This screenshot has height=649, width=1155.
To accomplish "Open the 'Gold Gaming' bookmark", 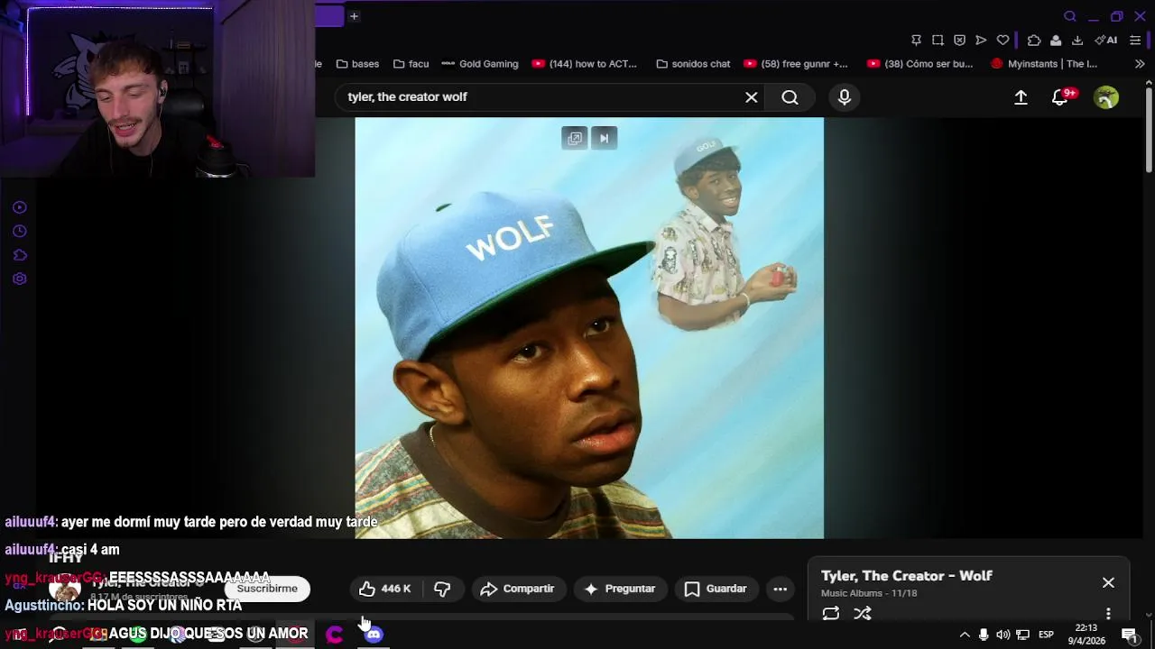I will tap(479, 64).
